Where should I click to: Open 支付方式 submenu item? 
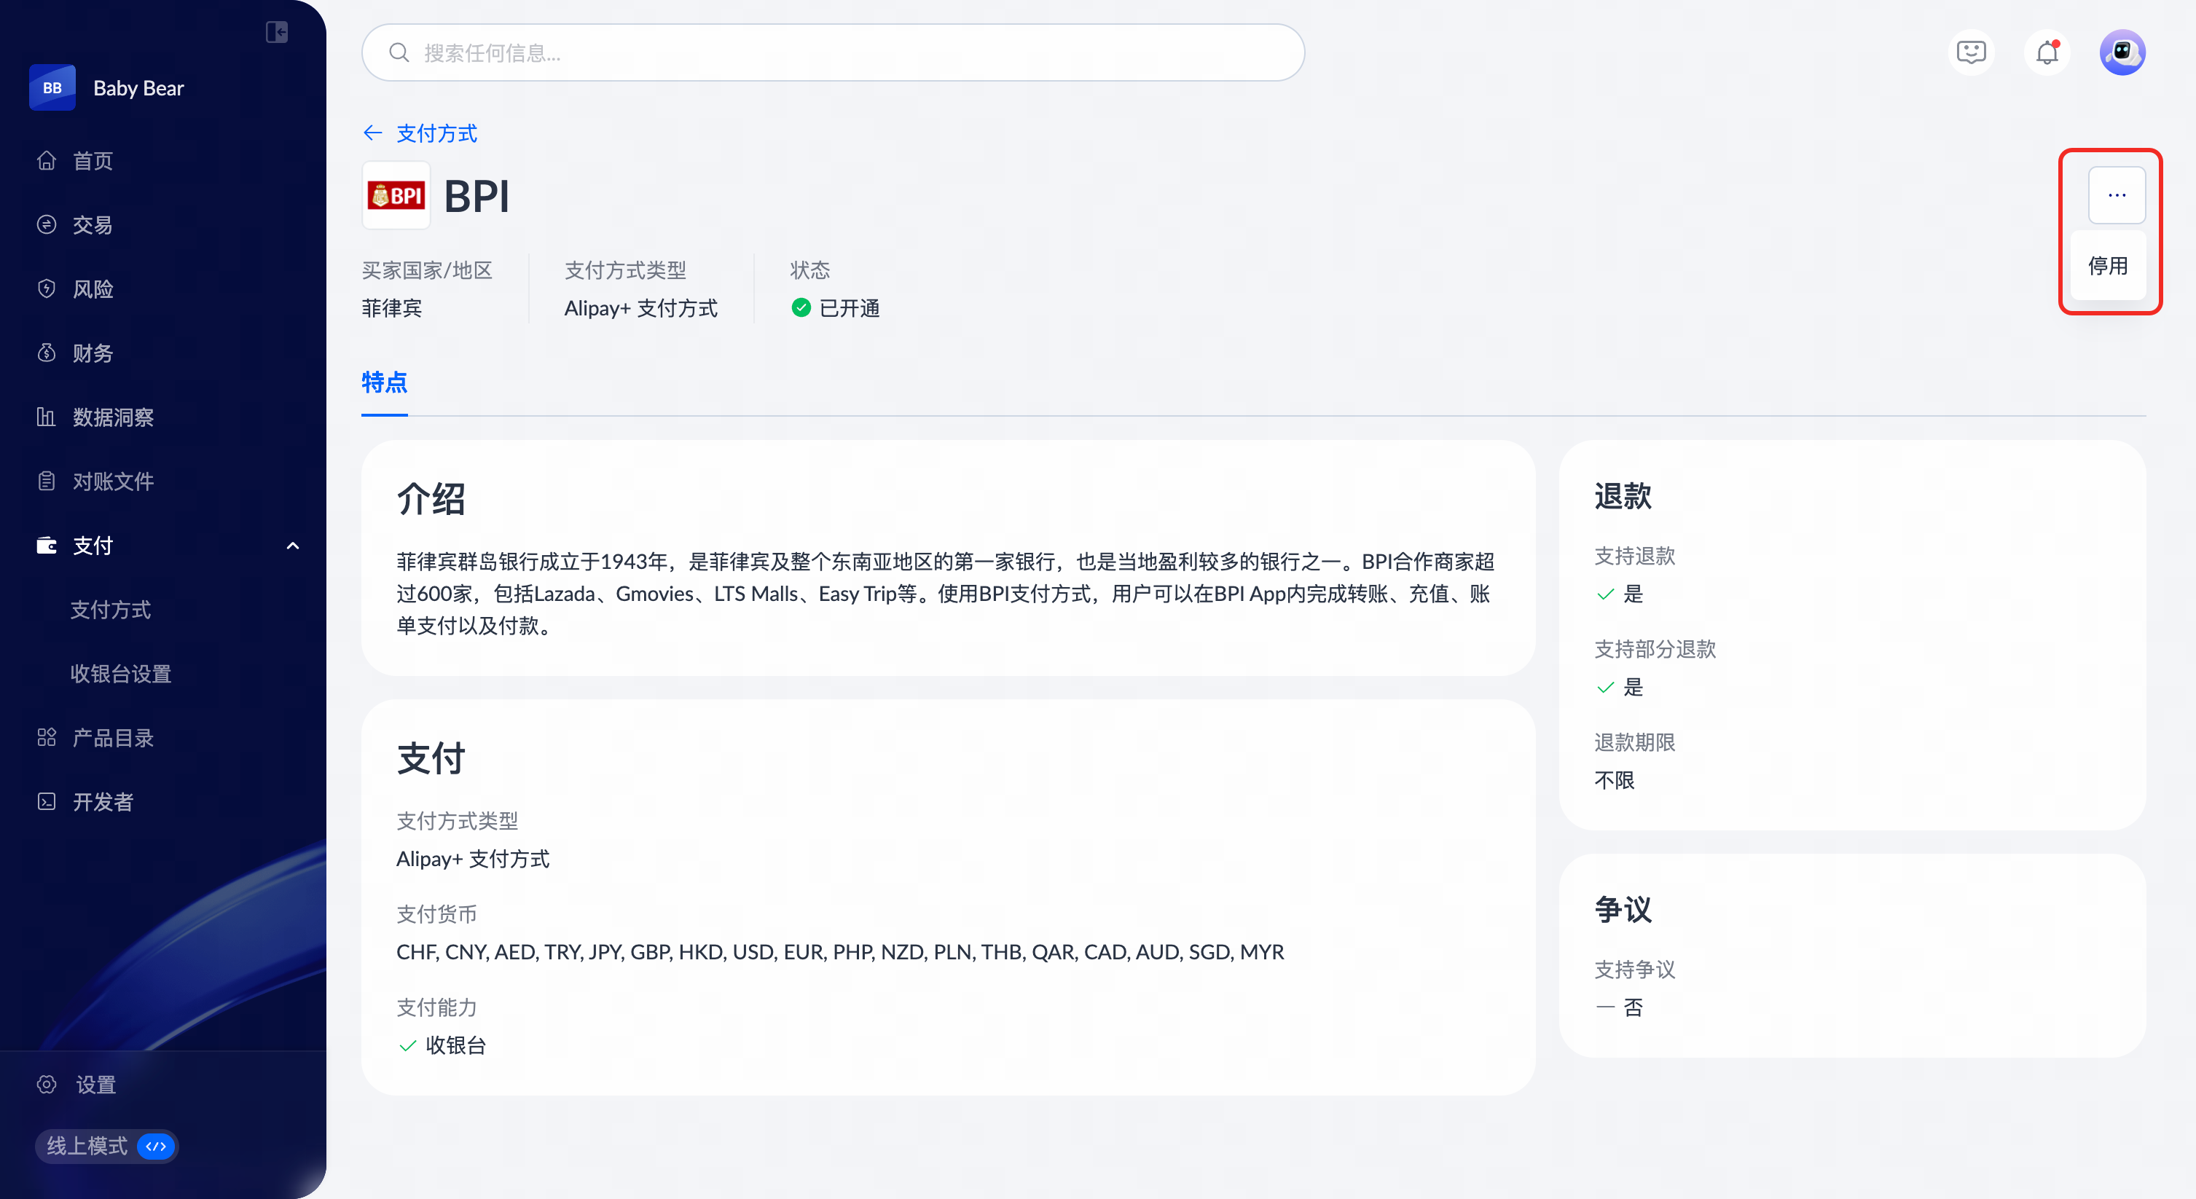[x=111, y=610]
